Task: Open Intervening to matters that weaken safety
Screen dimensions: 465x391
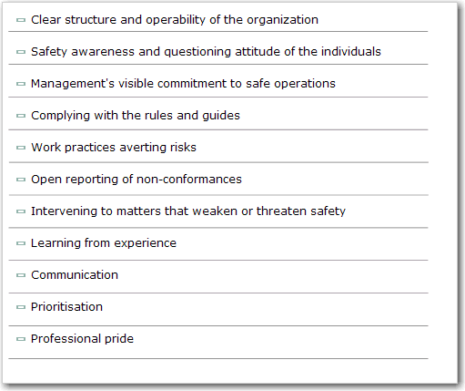Action: (188, 211)
